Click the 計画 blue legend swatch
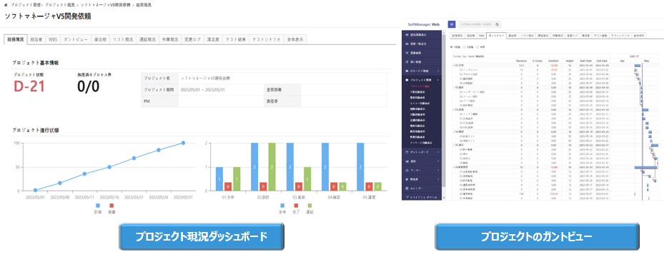Image resolution: width=664 pixels, height=257 pixels. [x=98, y=205]
